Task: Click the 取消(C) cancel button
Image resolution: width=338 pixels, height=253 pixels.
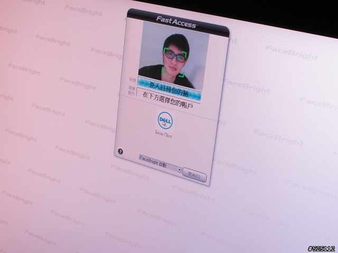Action: point(194,175)
